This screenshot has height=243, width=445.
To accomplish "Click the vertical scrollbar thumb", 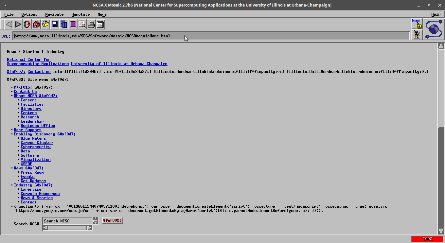I will click(x=441, y=88).
